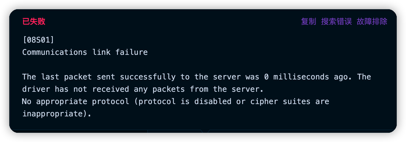Click the '0' before milliseconds
The image size is (406, 142).
click(x=266, y=77)
